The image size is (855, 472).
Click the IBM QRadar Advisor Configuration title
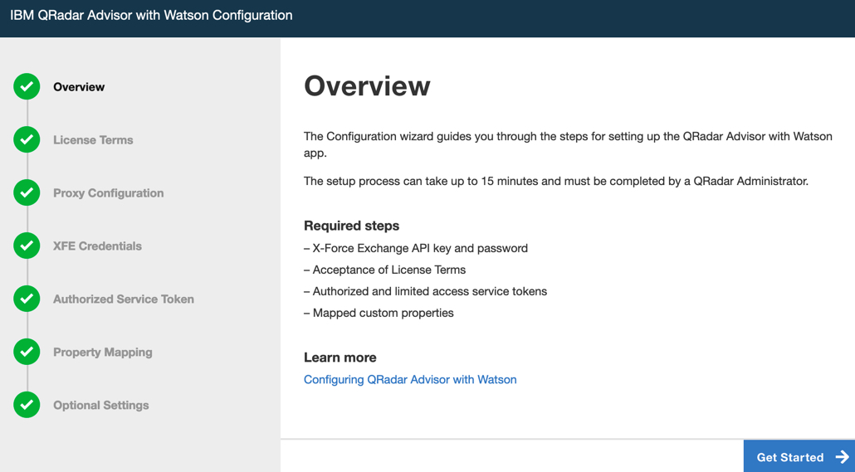[151, 15]
